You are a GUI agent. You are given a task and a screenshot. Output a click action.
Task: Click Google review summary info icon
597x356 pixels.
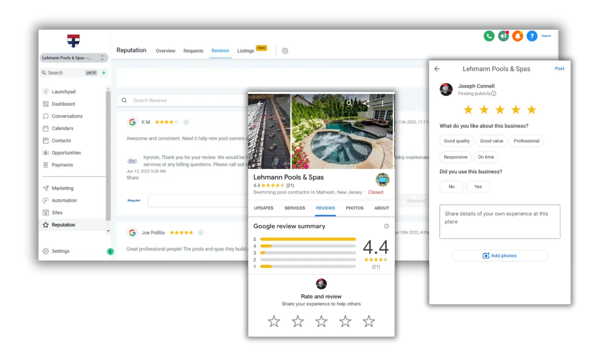coord(387,226)
